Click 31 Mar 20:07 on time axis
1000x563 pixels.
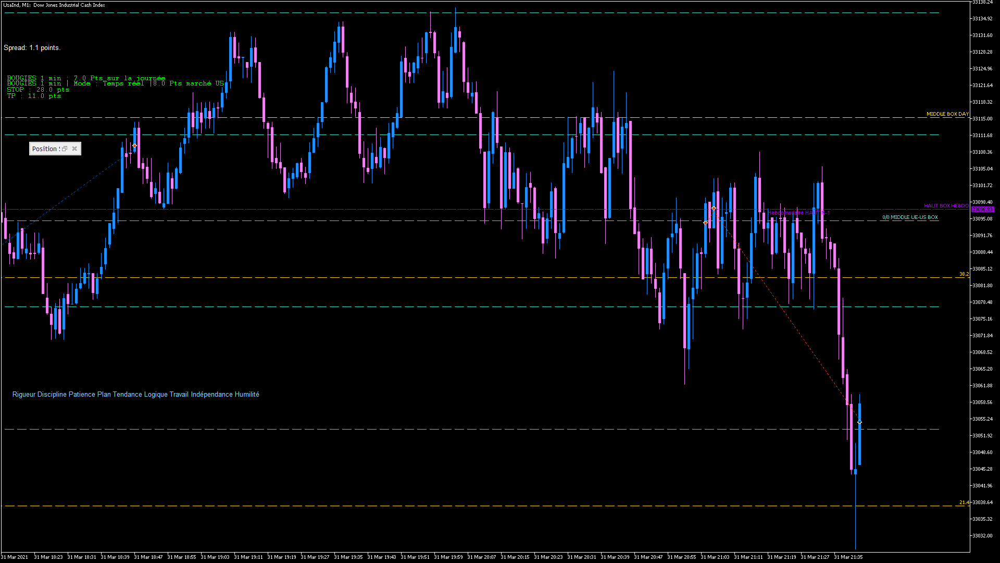pos(481,557)
